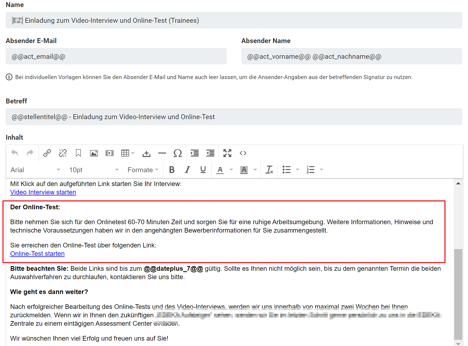468x346 pixels.
Task: Toggle underline formatting
Action: tap(203, 170)
